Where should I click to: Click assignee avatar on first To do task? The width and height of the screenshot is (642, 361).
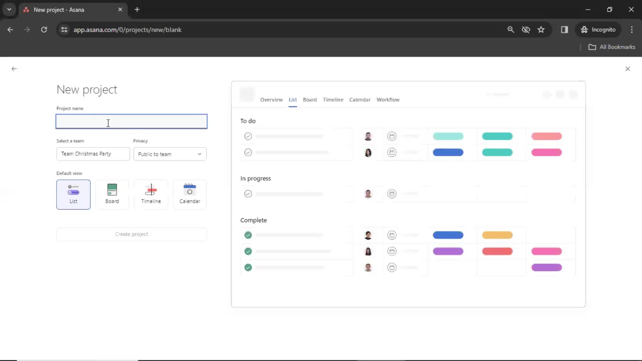(x=368, y=136)
